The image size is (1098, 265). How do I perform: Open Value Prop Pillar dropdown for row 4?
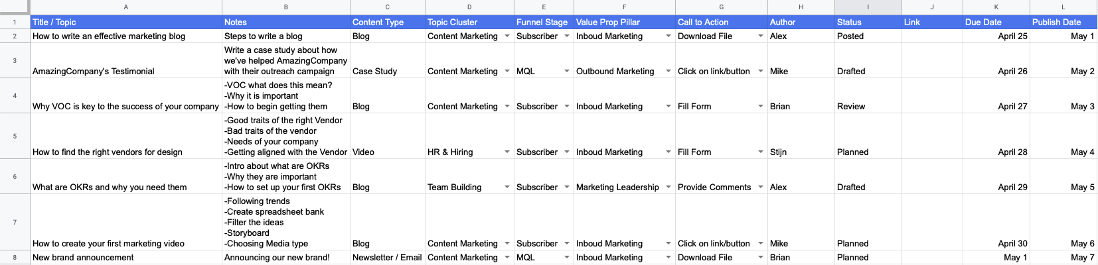(668, 107)
